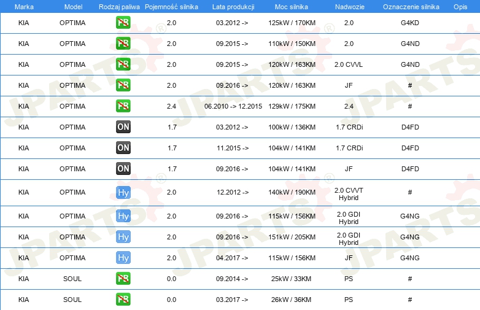Click the petrol icon in the 120kW JF row
This screenshot has height=310, width=480.
123,85
